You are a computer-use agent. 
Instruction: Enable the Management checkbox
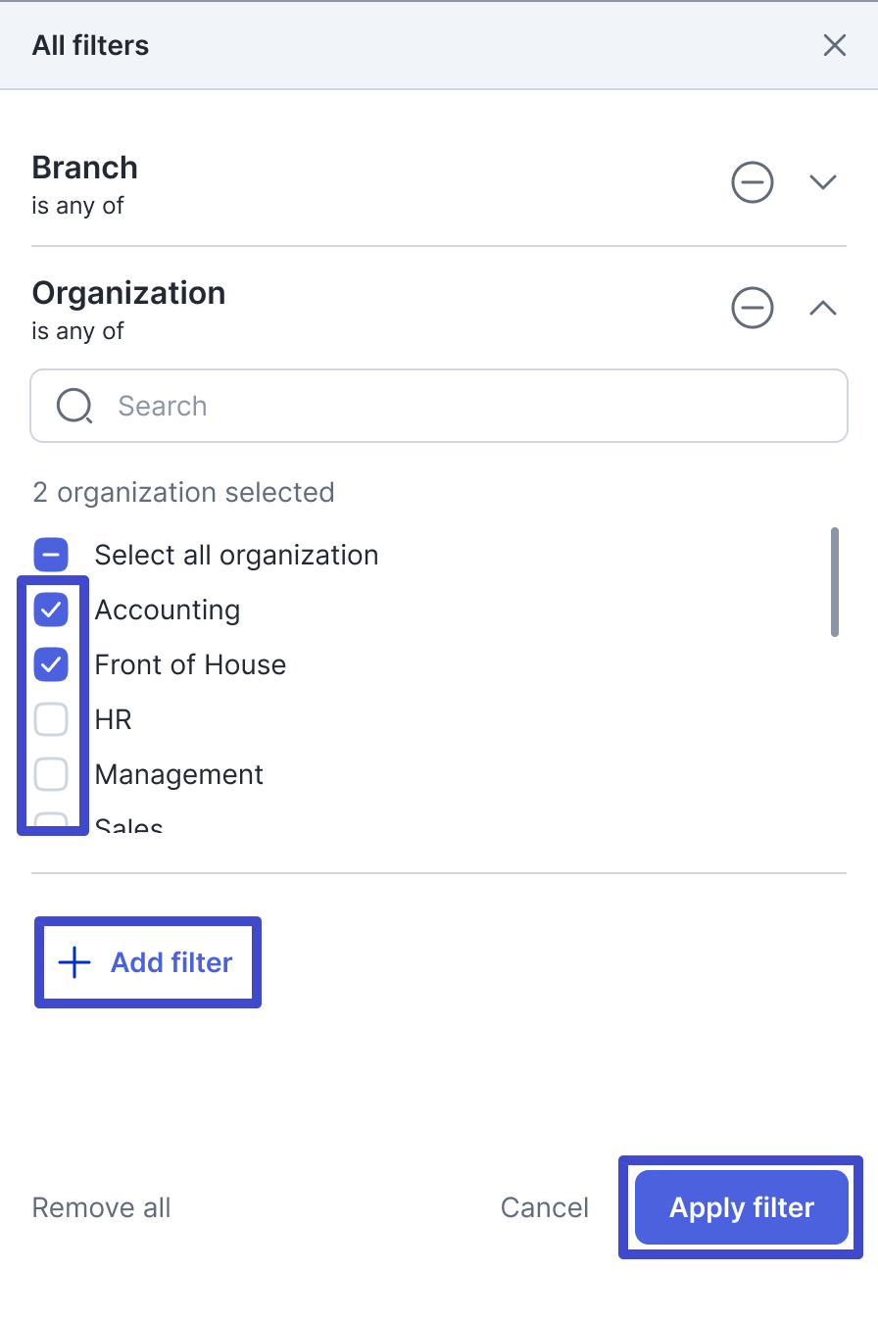click(x=51, y=775)
